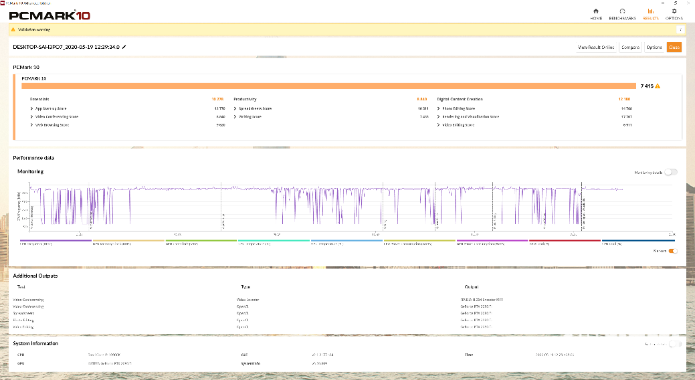The width and height of the screenshot is (695, 380).
Task: Click the Type column header
Action: coord(245,287)
